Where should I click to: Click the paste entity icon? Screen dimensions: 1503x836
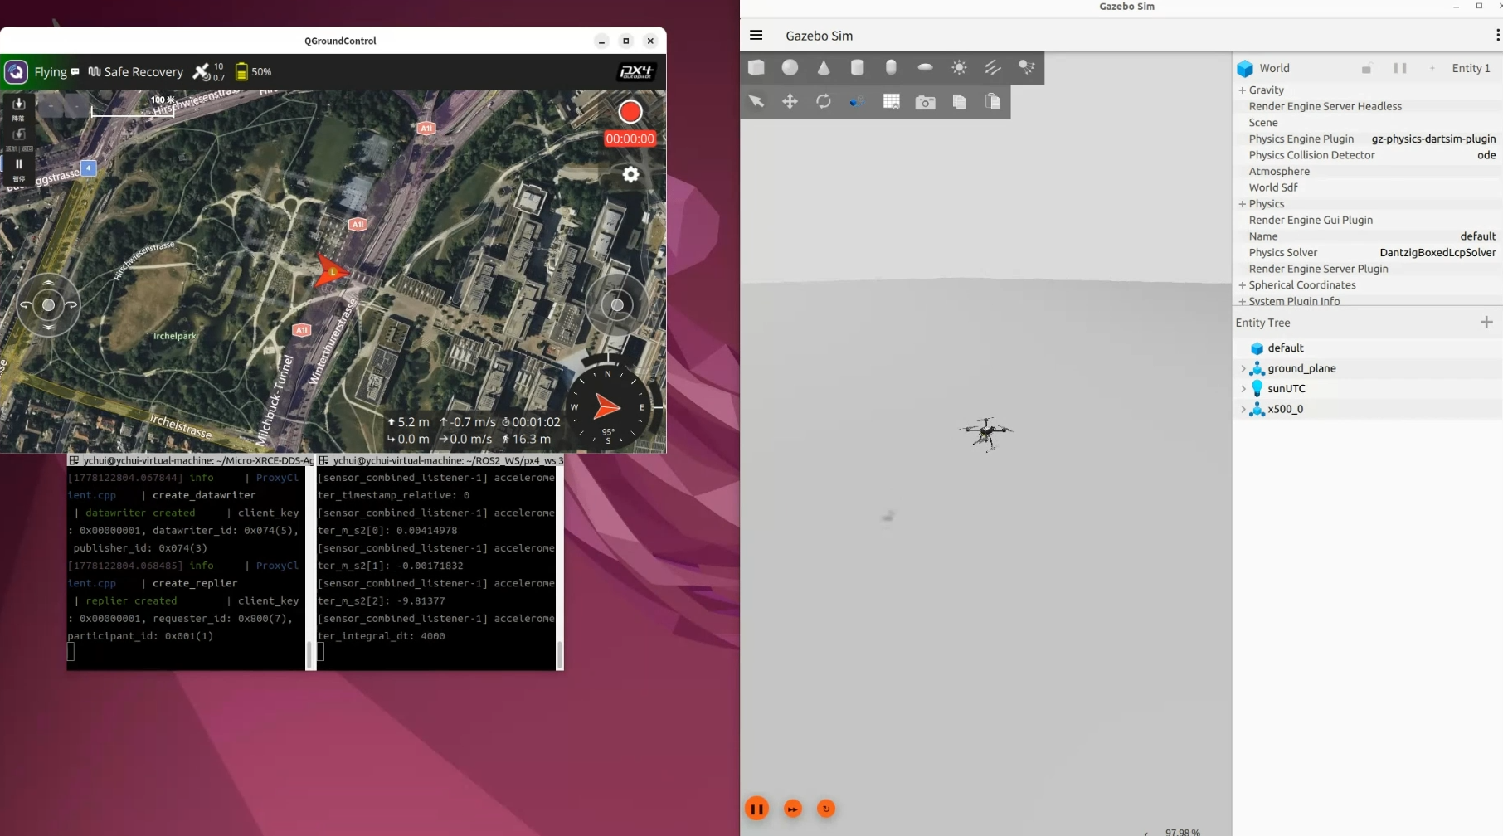click(x=993, y=101)
